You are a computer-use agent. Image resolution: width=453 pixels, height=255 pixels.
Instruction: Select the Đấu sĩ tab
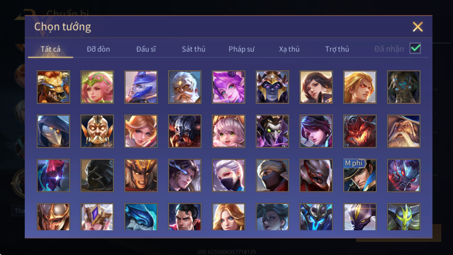coord(146,49)
